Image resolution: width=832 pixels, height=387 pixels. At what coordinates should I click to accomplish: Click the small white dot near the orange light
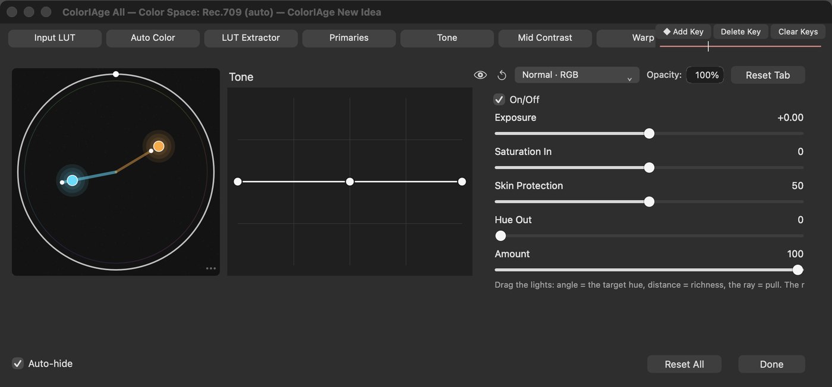[x=151, y=151]
